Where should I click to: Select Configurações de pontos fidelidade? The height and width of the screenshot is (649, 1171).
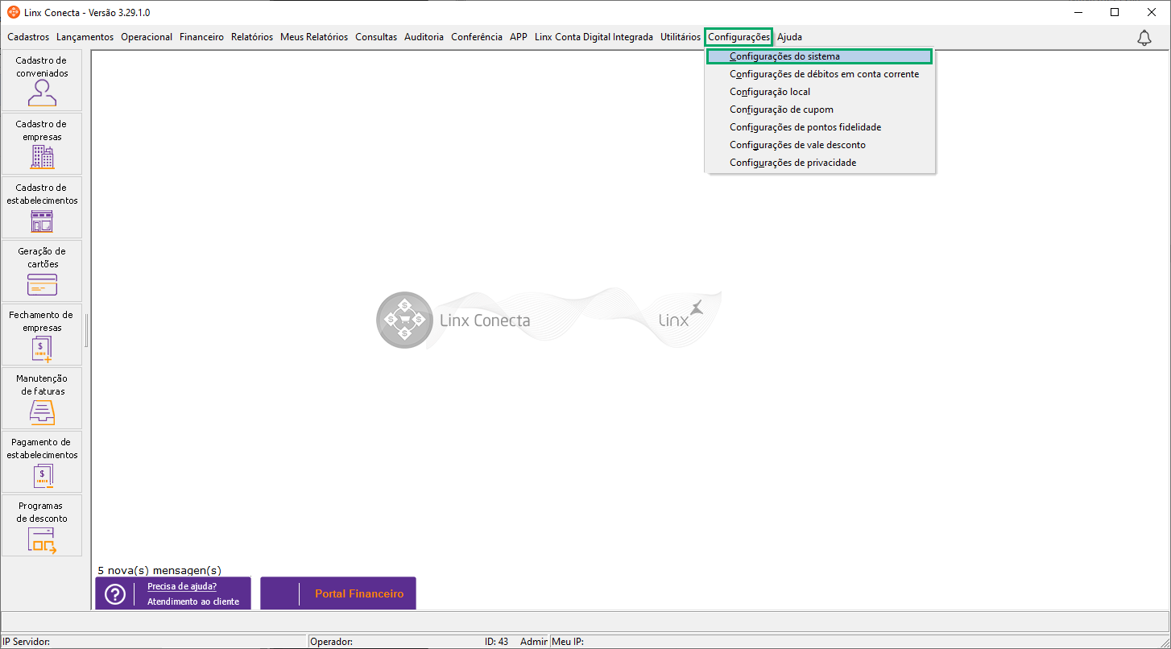point(819,127)
